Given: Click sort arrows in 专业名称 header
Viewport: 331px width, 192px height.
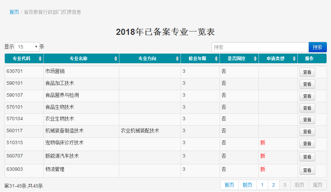Looking at the screenshot, I should 116,59.
